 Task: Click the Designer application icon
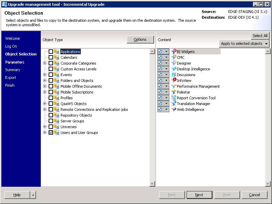[174, 63]
